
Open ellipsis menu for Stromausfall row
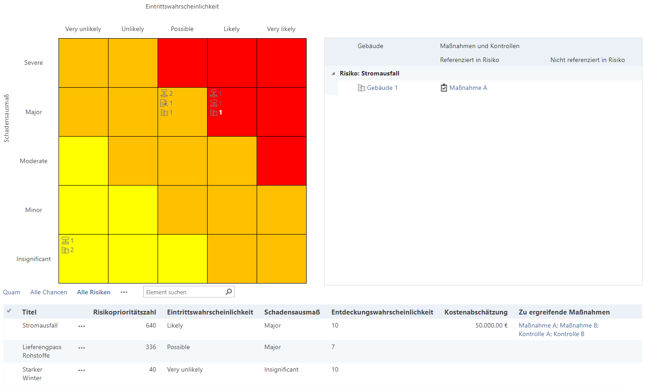pos(81,326)
